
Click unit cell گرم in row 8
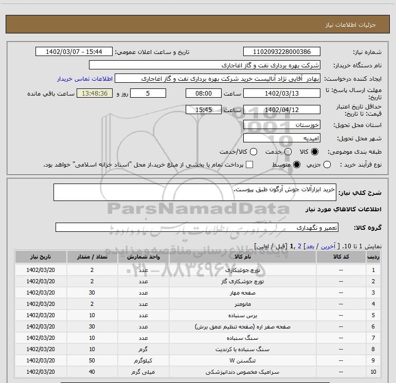[143, 349]
